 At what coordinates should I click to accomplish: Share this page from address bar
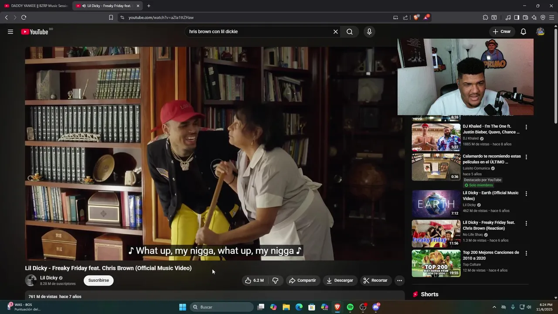(405, 17)
